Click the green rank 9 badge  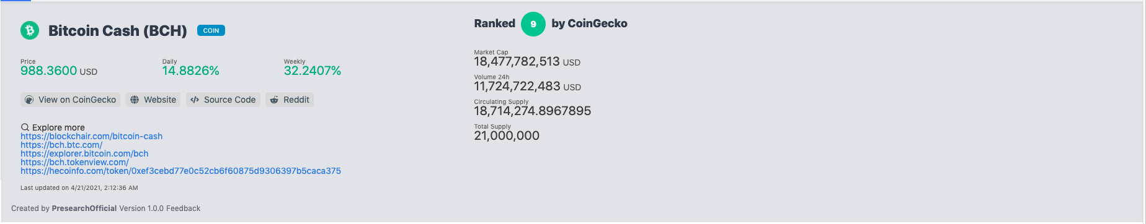point(533,24)
